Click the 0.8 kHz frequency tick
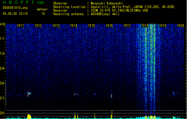187x119 pixels. (x=2, y=83)
